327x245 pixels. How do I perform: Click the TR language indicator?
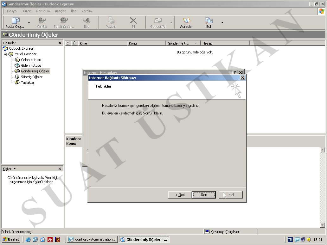[x=290, y=240]
